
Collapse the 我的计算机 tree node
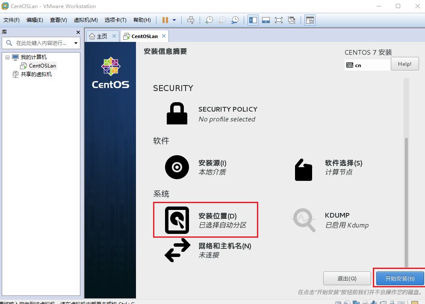point(7,57)
